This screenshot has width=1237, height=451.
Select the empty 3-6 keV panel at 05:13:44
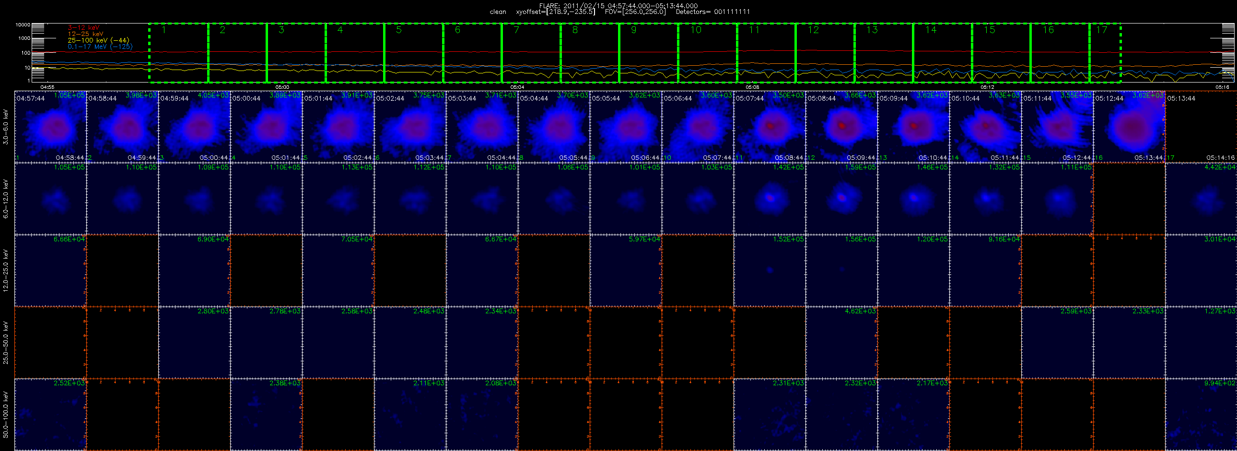click(x=1201, y=127)
